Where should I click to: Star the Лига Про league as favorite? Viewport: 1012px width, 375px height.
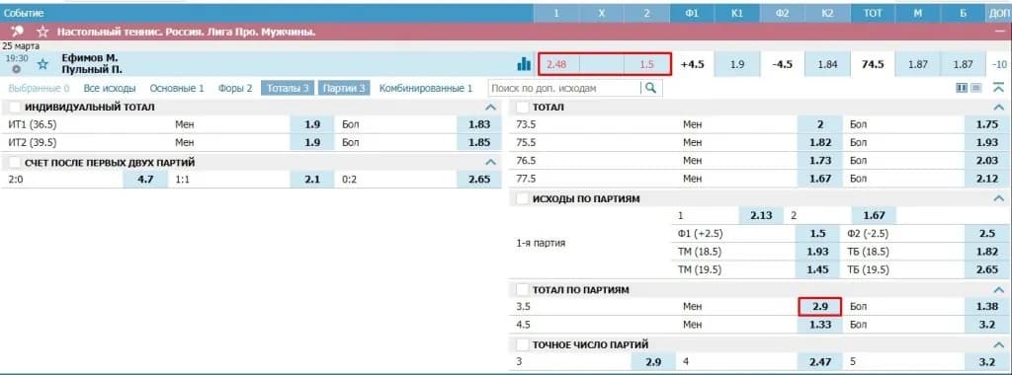coord(42,31)
